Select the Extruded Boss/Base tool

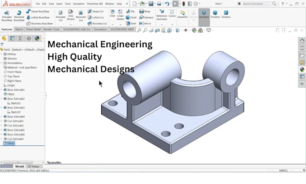pos(7,16)
